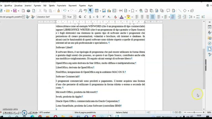The image size is (212, 119).
Task: Expand the undo history dropdown arrow
Action: pyautogui.click(x=68, y=11)
